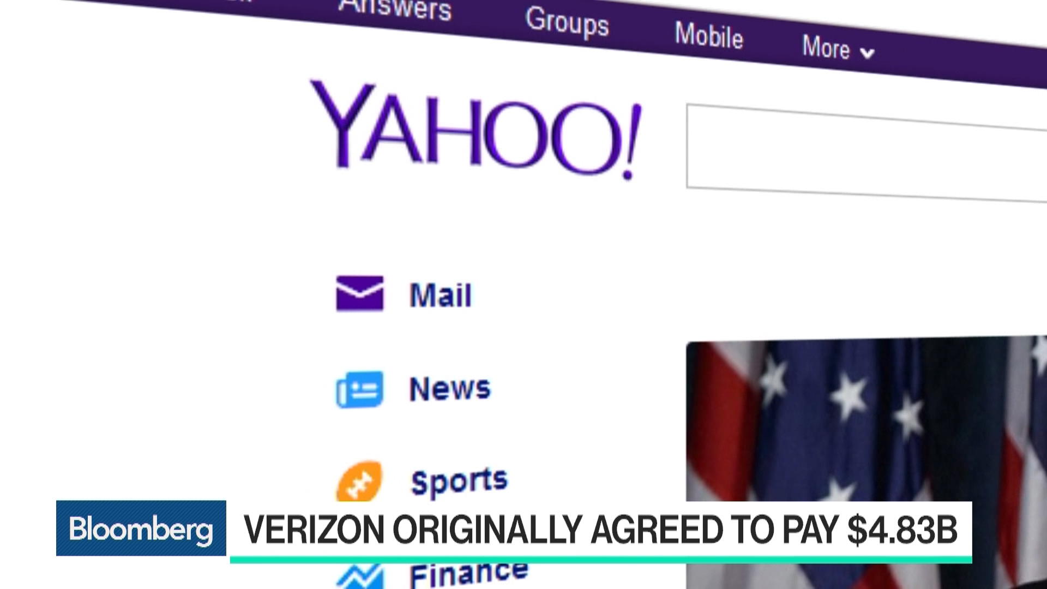Open the More menu in navigation bar
This screenshot has height=589, width=1047.
click(x=838, y=48)
